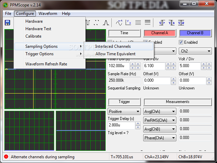Select Allow Time Equivalent submenu item

pos(119,54)
